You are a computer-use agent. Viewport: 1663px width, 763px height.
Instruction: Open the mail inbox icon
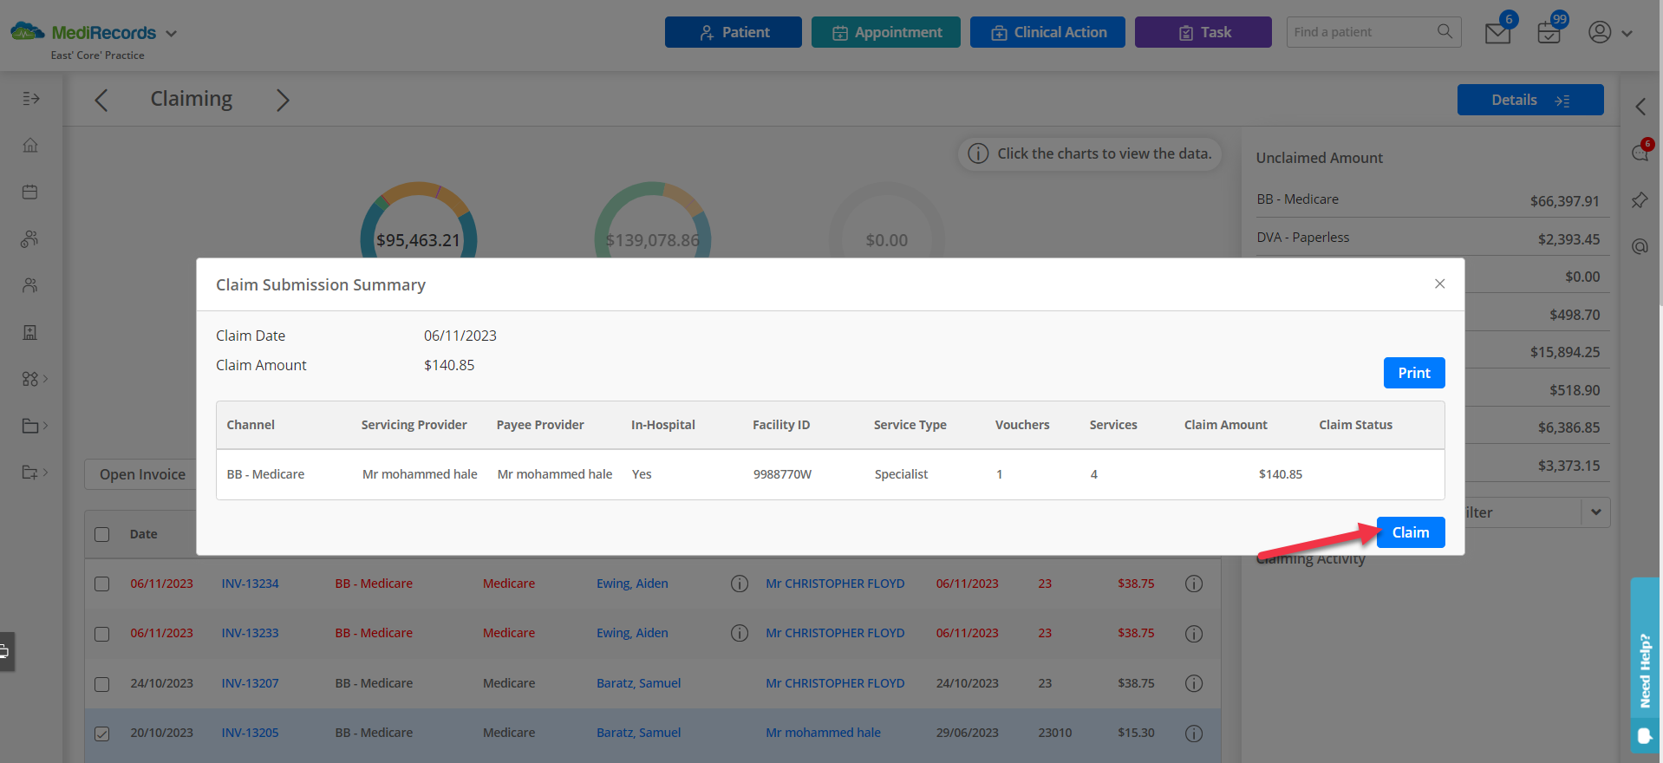pos(1497,33)
